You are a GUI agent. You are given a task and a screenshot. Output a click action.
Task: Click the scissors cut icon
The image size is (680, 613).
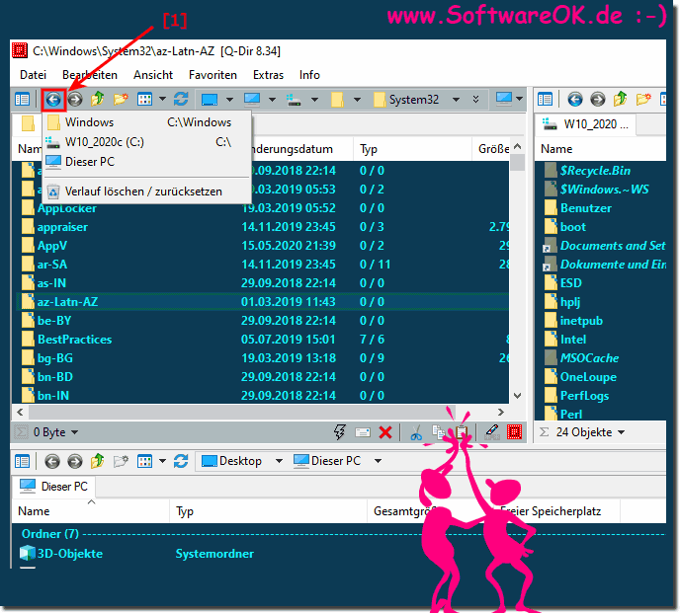[x=416, y=432]
